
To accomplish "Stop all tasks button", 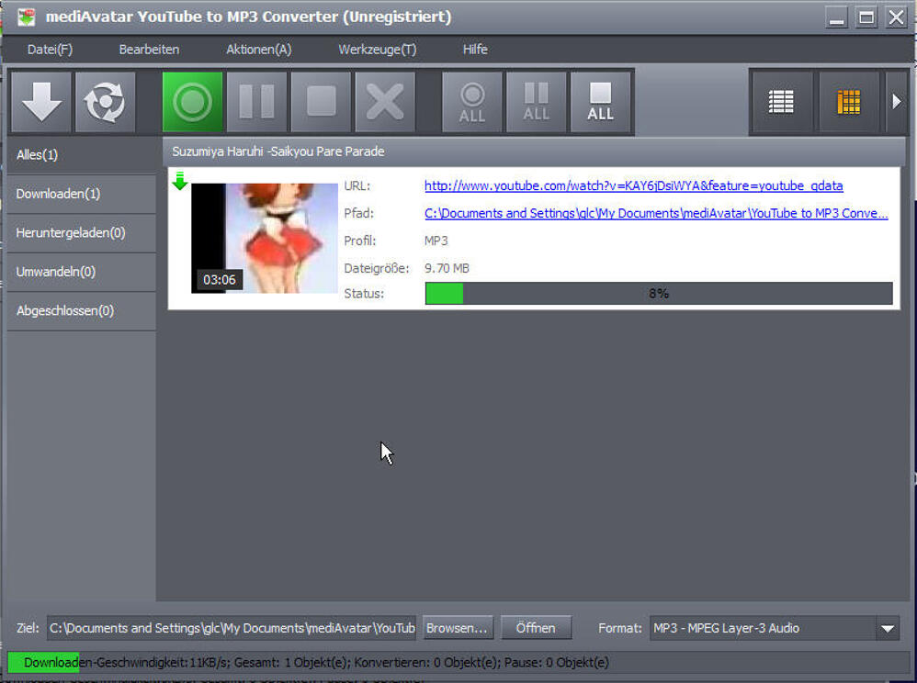I will coord(601,102).
